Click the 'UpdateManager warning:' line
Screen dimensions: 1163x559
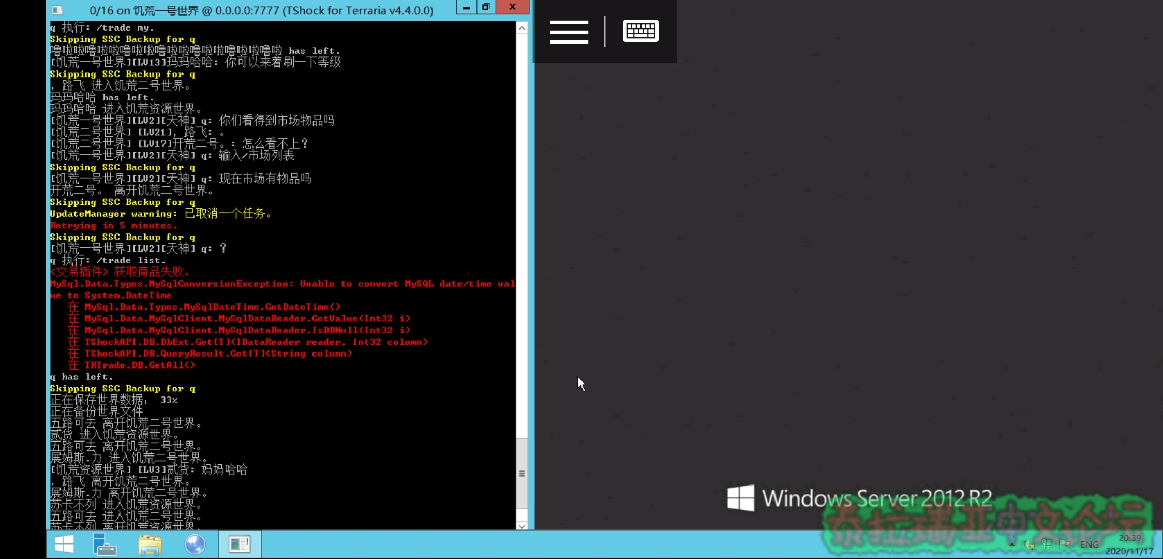(x=161, y=214)
